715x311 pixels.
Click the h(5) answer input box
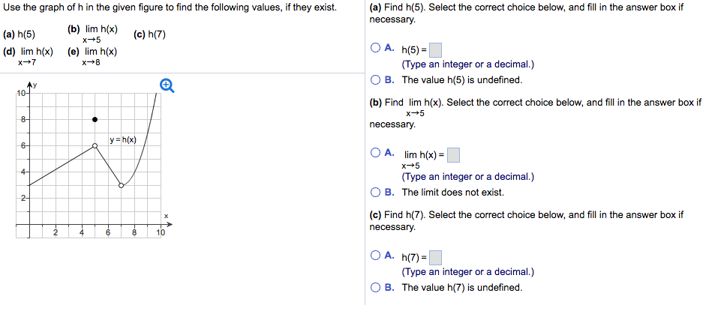(435, 50)
